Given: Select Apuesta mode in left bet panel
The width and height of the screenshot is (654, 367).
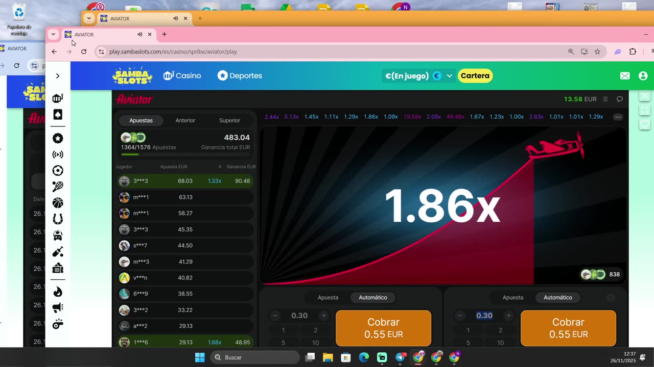Looking at the screenshot, I should pos(328,297).
